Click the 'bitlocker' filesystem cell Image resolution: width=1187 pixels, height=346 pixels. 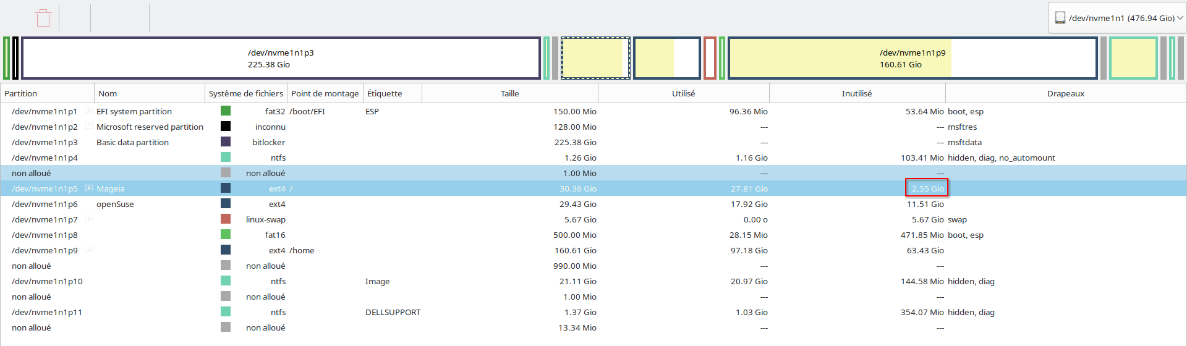[x=269, y=142]
